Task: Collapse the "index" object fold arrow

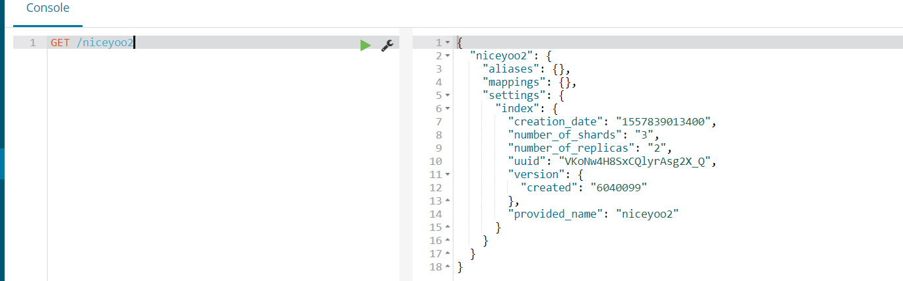Action: tap(448, 109)
